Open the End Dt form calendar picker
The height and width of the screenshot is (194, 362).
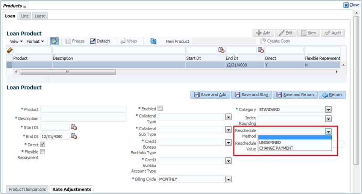(74, 136)
